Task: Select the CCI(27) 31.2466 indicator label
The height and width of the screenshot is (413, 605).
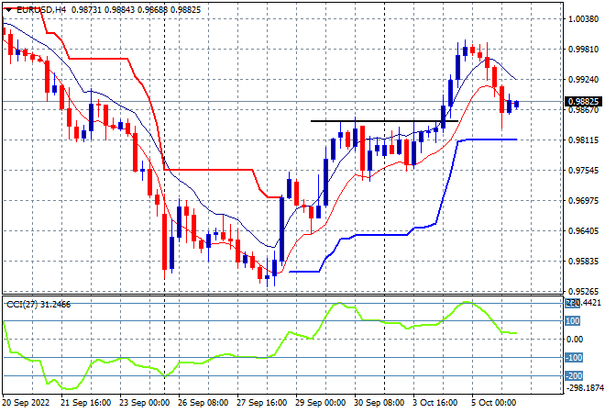Action: point(38,305)
